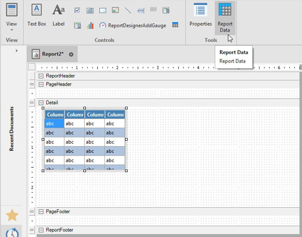Select the Report2* document tab

point(52,54)
